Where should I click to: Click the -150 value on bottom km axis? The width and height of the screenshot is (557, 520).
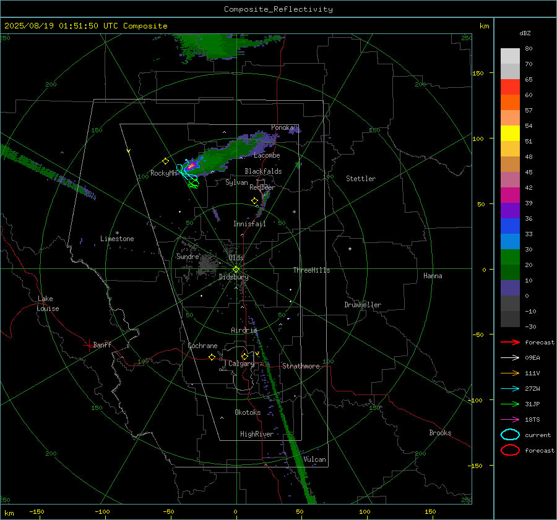pos(37,511)
